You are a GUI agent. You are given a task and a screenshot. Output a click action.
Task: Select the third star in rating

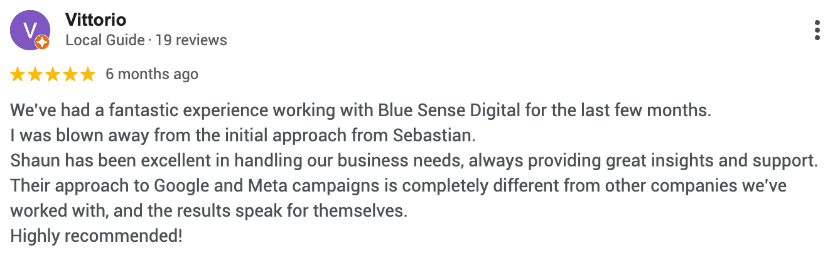point(53,75)
